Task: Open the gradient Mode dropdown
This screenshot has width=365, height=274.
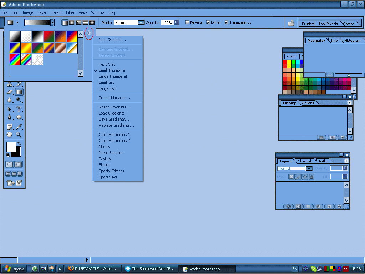Action: (141, 22)
